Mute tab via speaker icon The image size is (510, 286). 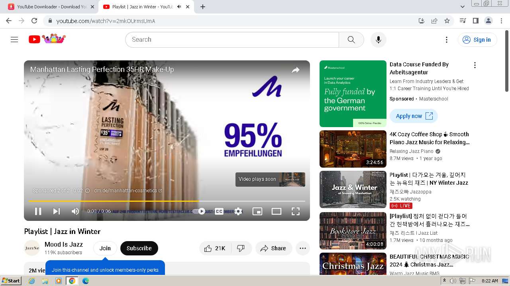179,7
